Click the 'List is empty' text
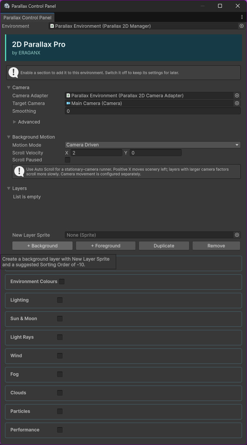247x445 pixels. 27,197
